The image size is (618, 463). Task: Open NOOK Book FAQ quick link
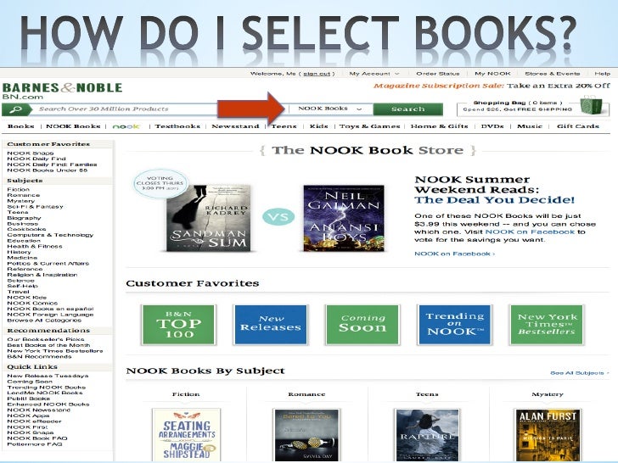(x=37, y=438)
